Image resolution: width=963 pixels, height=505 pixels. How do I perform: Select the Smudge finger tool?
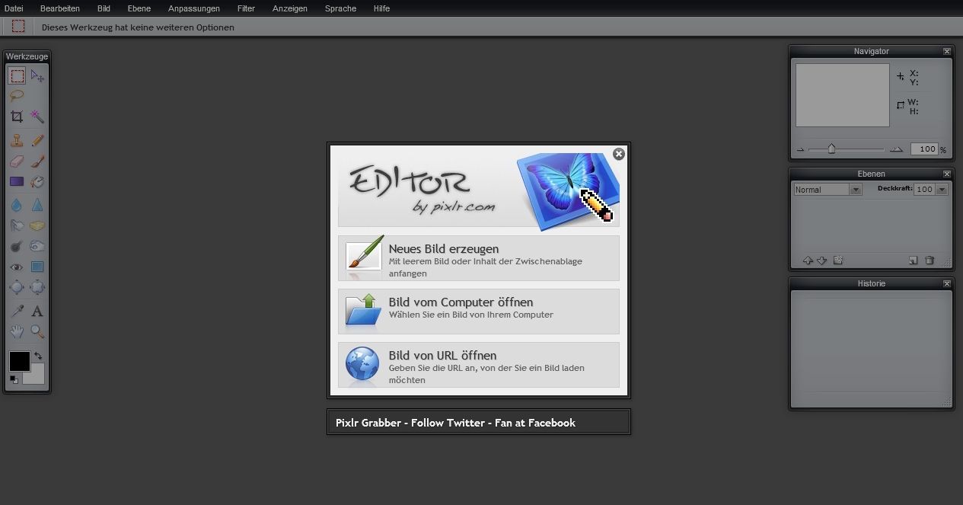[x=17, y=225]
